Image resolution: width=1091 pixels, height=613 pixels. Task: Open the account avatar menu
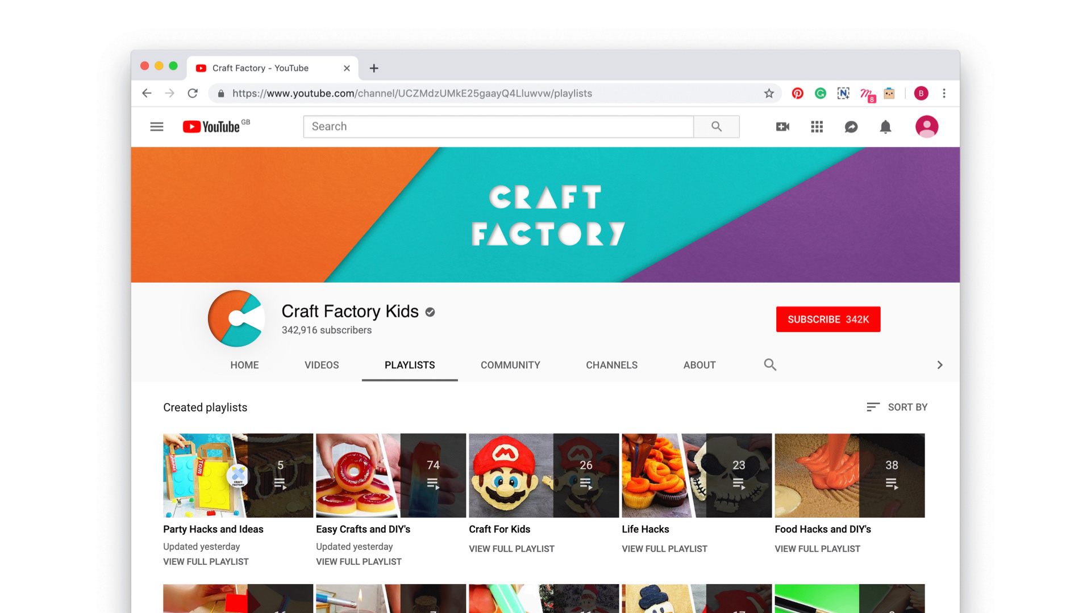tap(927, 127)
